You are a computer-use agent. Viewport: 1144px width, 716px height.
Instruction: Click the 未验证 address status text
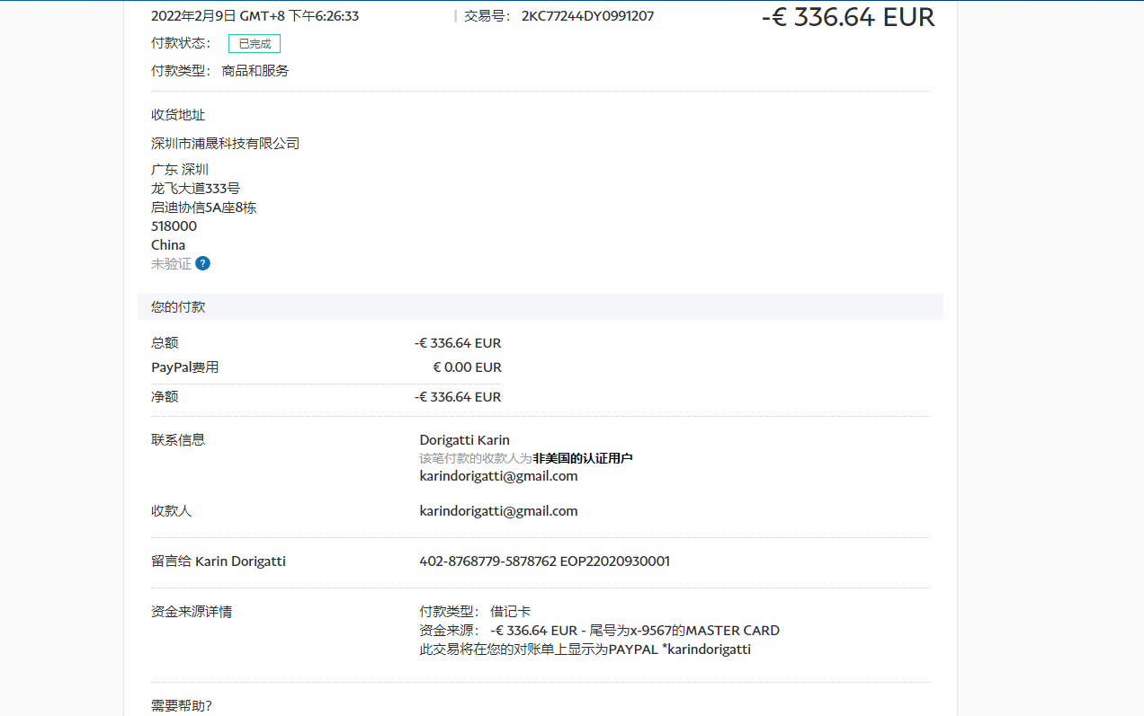pyautogui.click(x=171, y=264)
